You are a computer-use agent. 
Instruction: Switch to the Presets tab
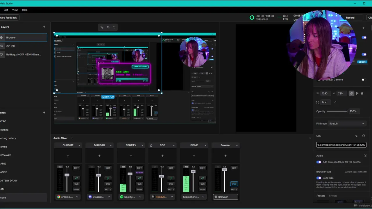pyautogui.click(x=321, y=196)
